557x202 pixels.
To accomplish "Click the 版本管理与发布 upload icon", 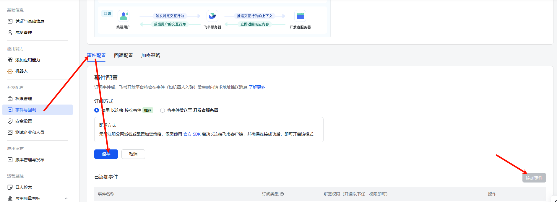I will click(10, 160).
